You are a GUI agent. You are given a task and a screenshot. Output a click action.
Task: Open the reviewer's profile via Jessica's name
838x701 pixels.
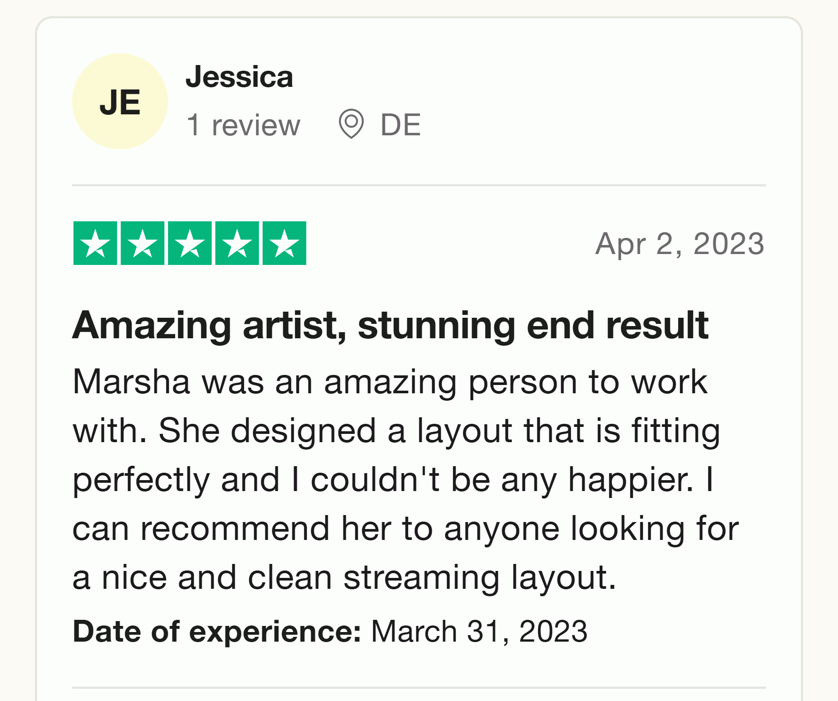[239, 78]
